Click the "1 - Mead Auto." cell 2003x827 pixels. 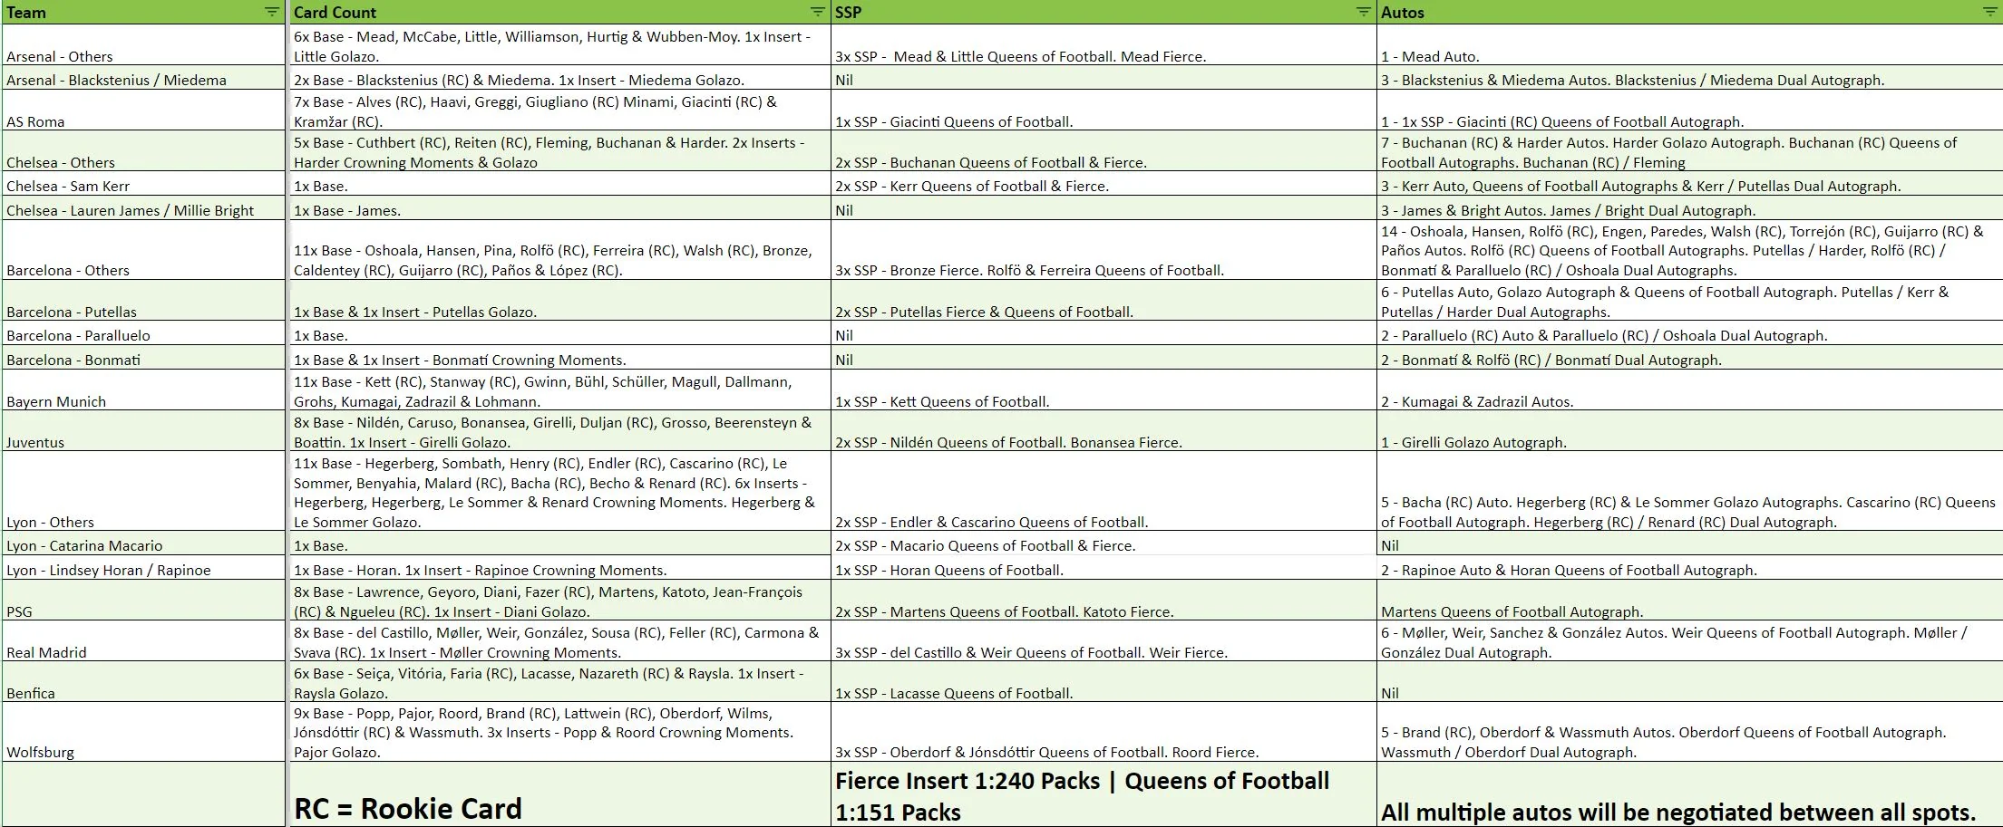(x=1689, y=44)
